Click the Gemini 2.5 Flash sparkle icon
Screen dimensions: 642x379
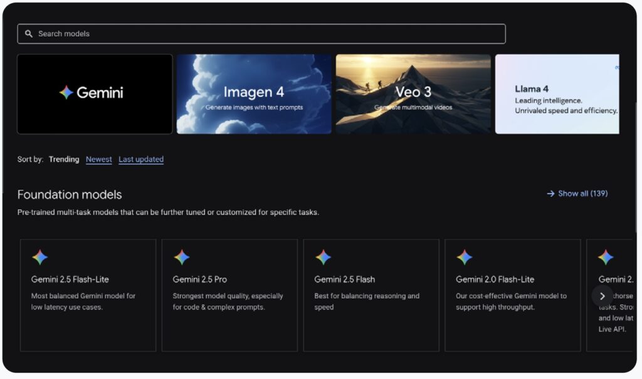pyautogui.click(x=323, y=257)
